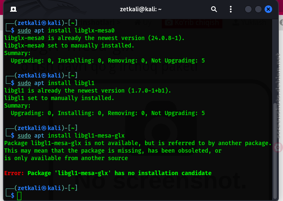Minimize the terminal using first gray circle

coord(248,9)
